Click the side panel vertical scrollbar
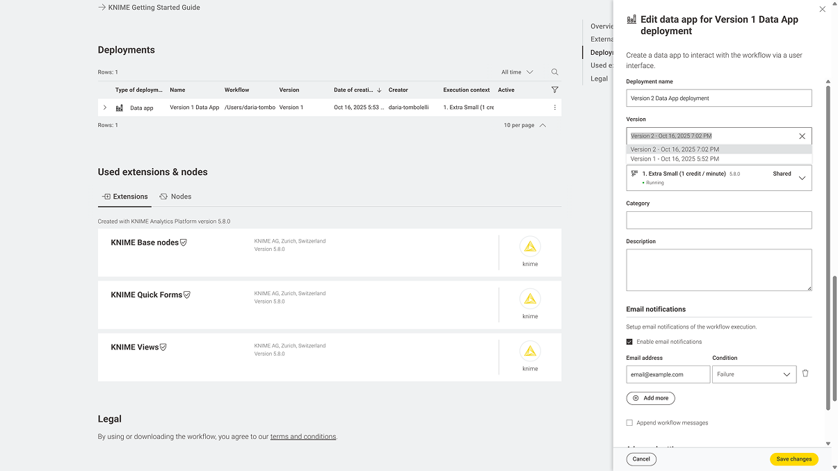 point(828,243)
